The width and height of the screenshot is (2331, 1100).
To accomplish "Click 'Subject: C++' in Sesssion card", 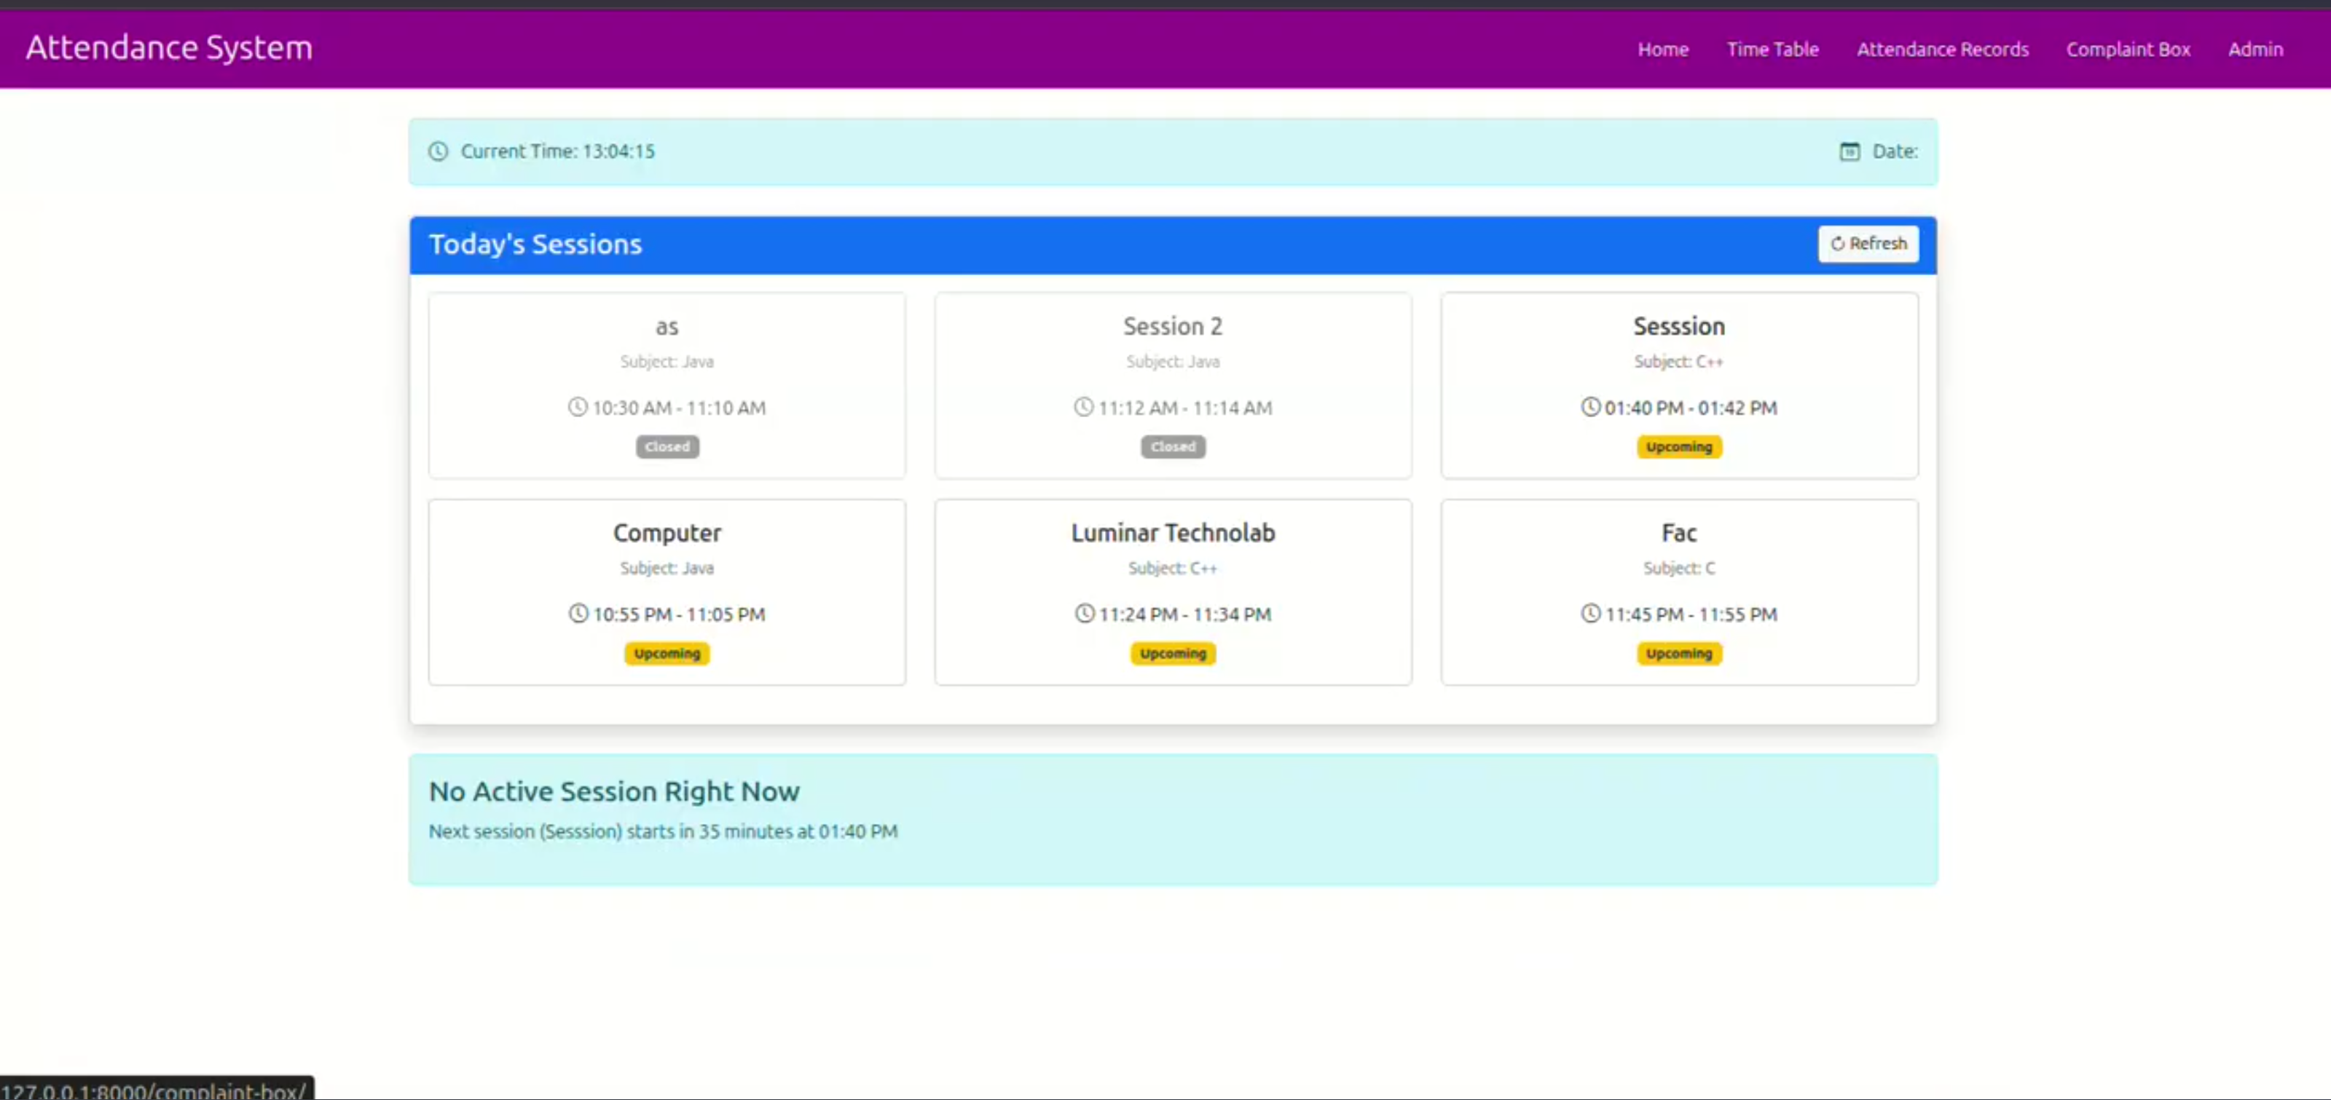I will click(x=1678, y=362).
